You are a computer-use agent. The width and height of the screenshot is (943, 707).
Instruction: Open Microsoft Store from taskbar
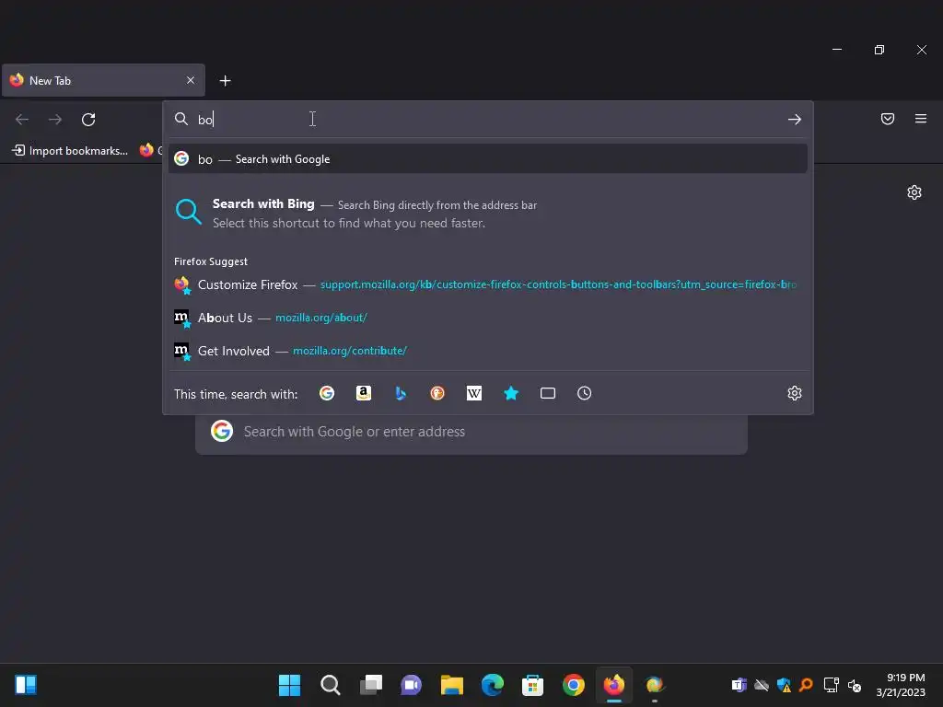pyautogui.click(x=533, y=685)
